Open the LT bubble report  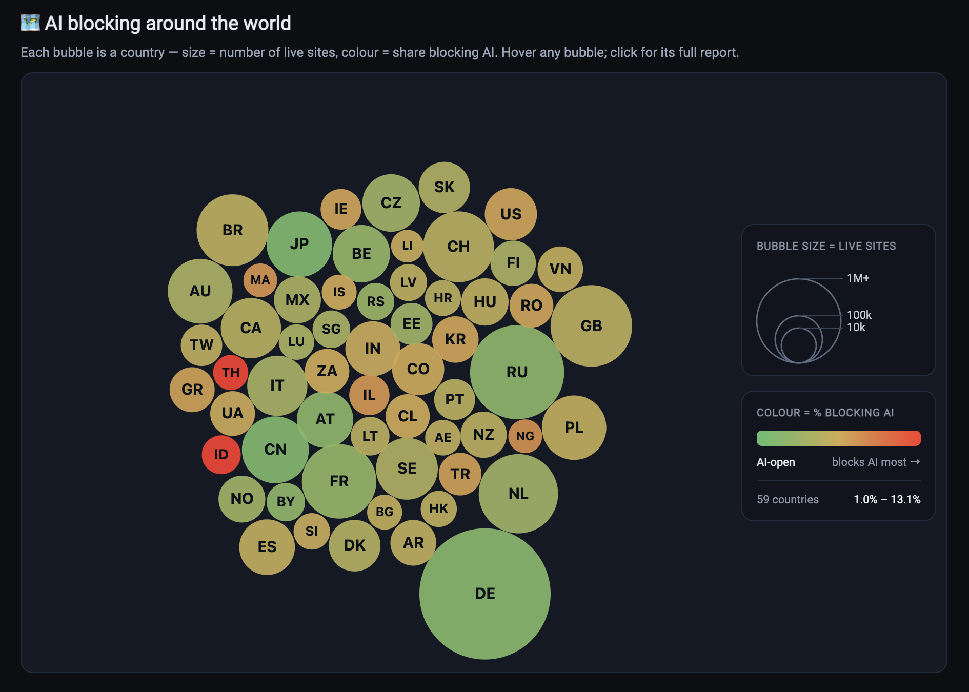370,436
